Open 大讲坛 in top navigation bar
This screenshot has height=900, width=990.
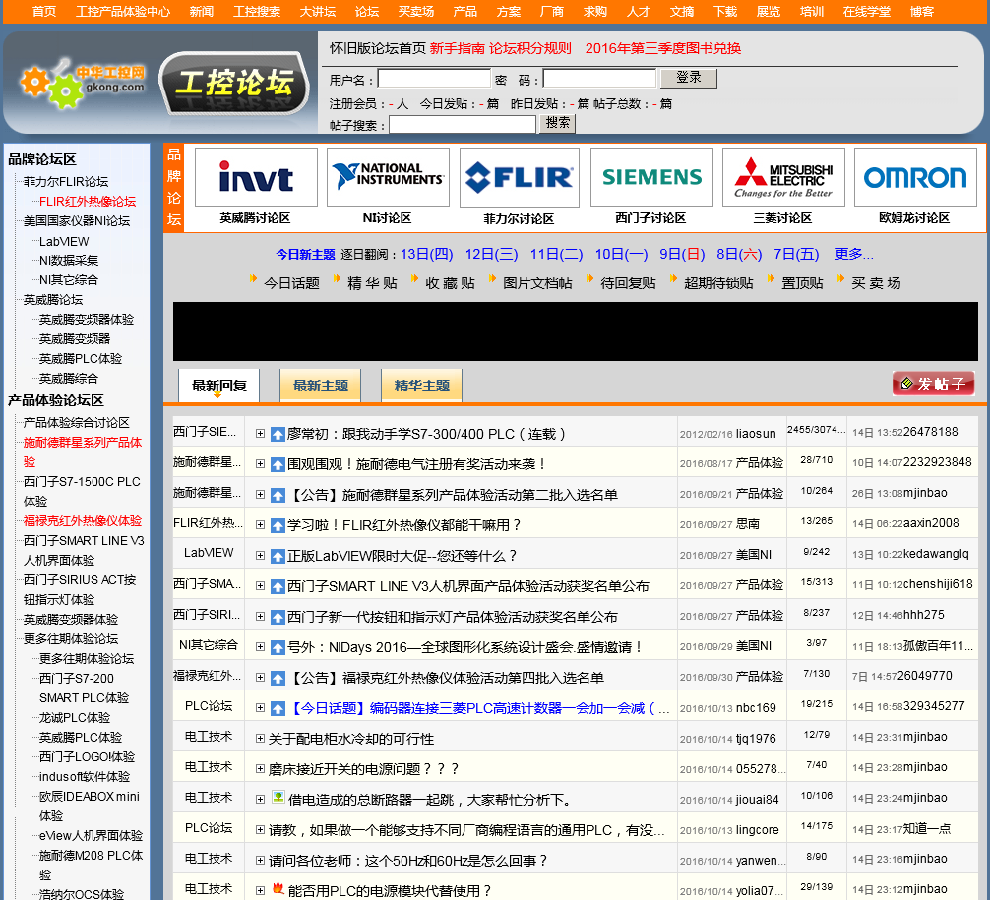tap(318, 12)
